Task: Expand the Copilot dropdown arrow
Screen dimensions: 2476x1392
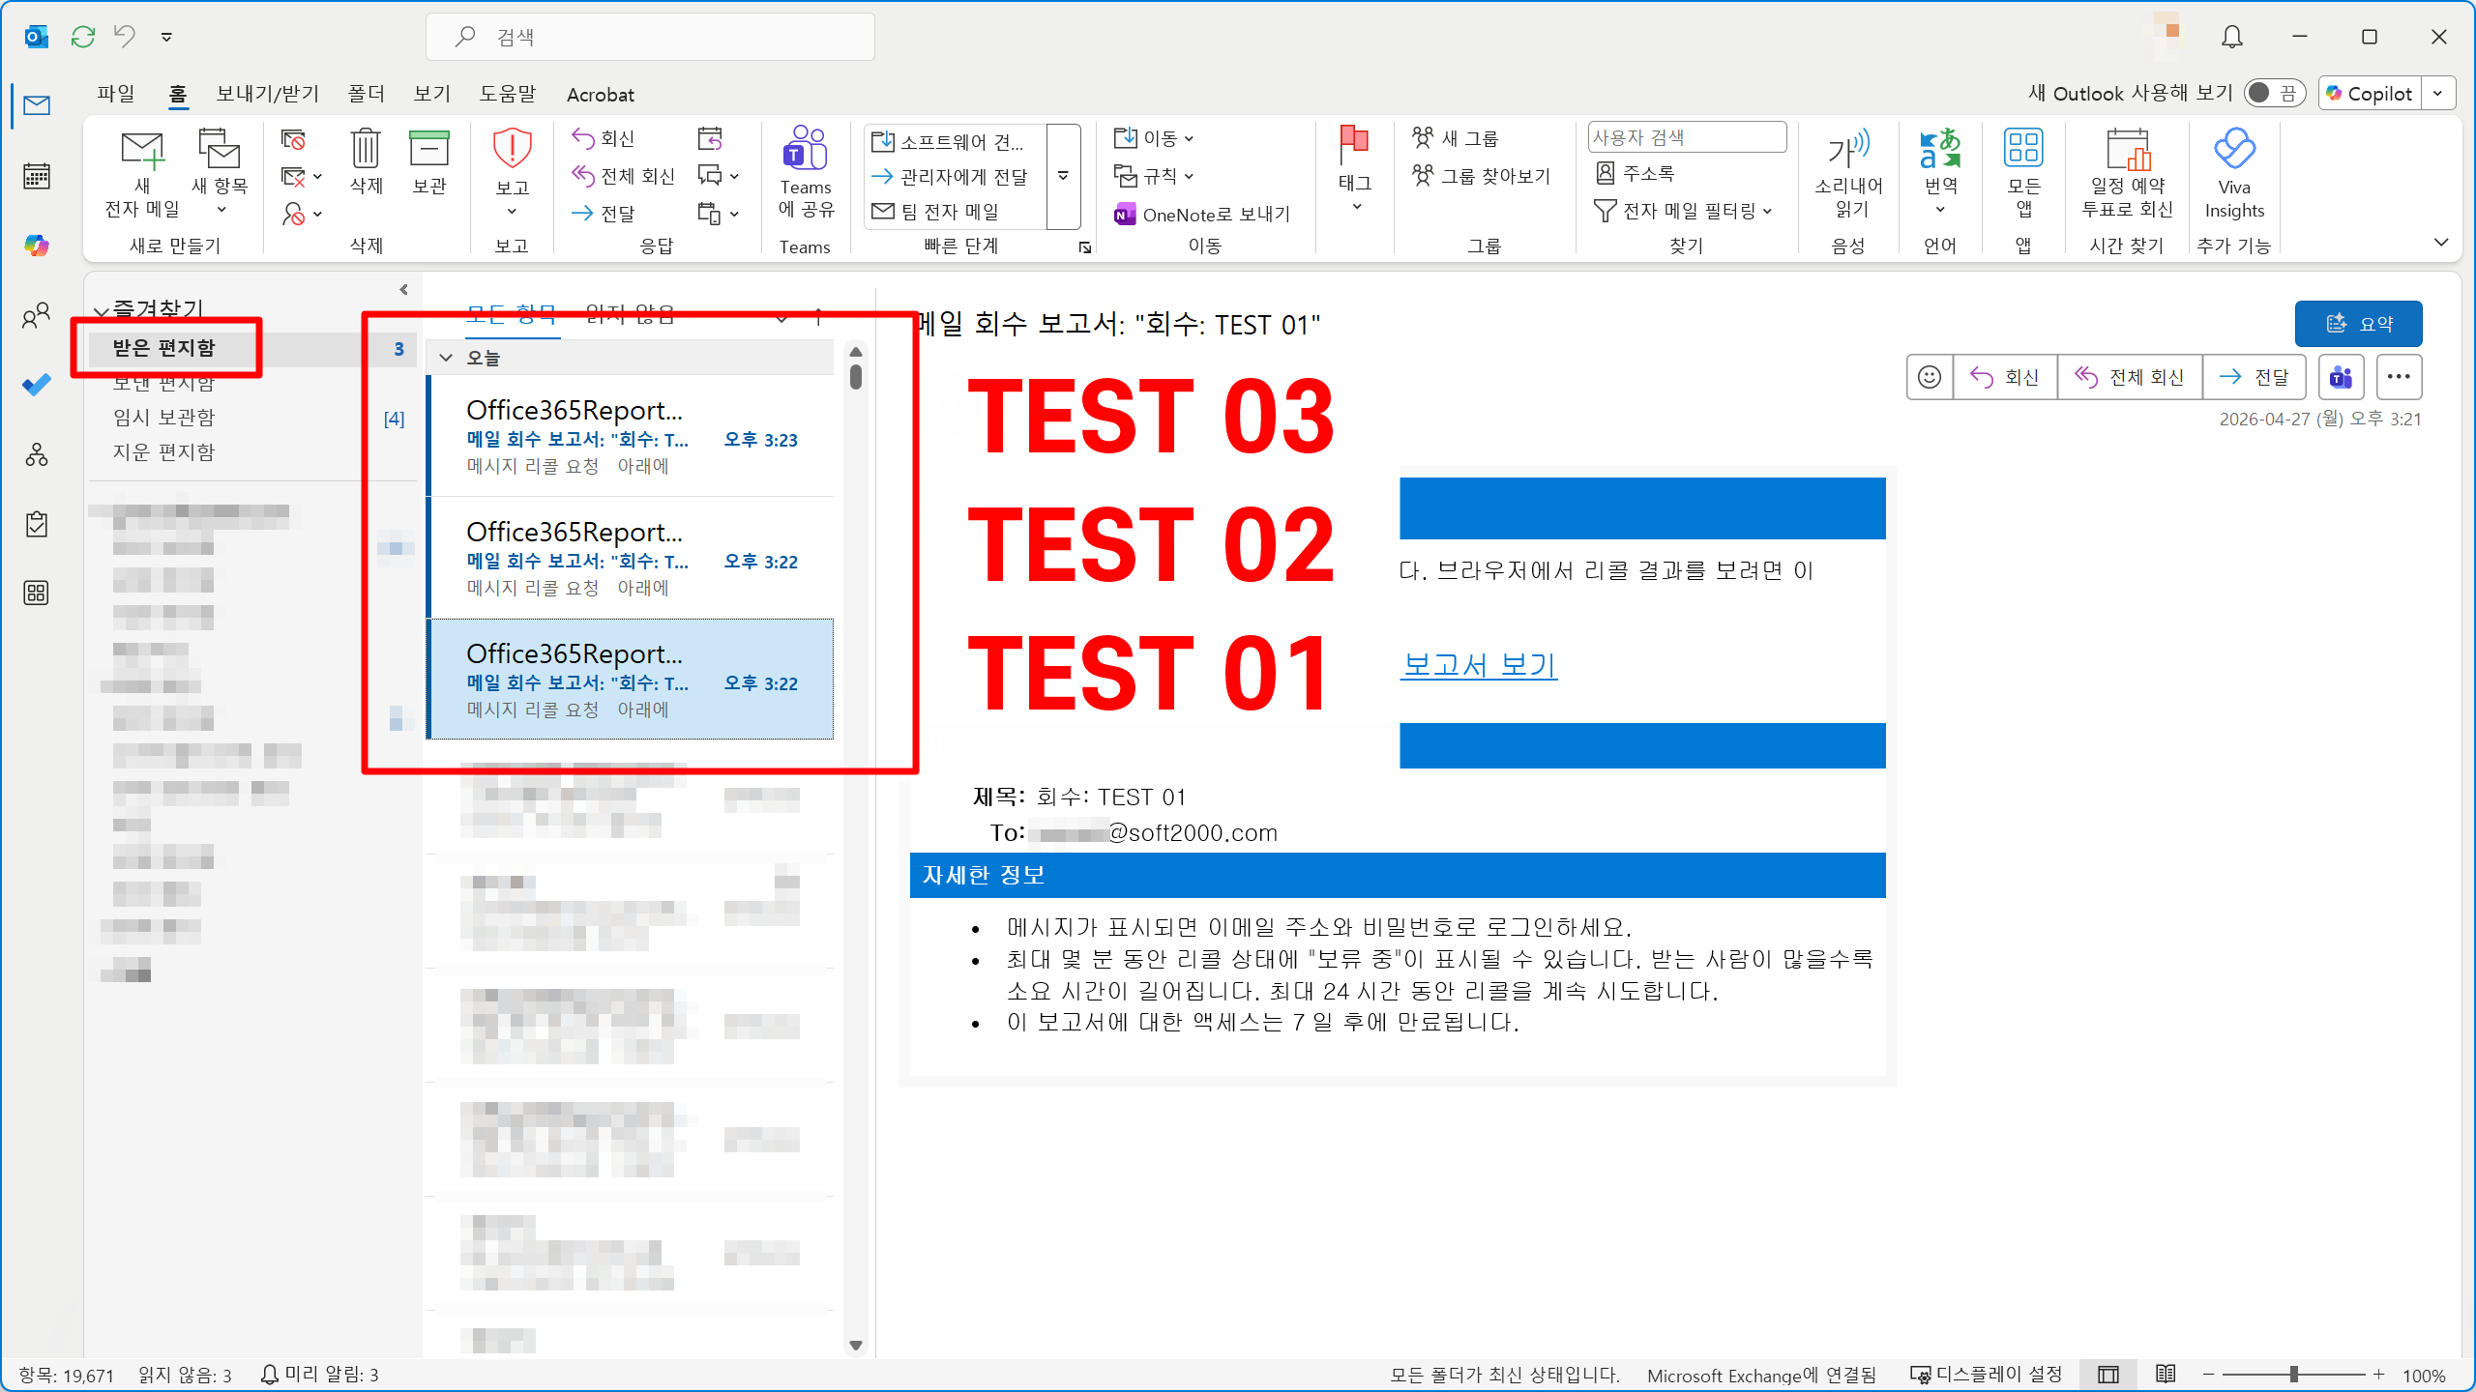Action: click(x=2438, y=93)
